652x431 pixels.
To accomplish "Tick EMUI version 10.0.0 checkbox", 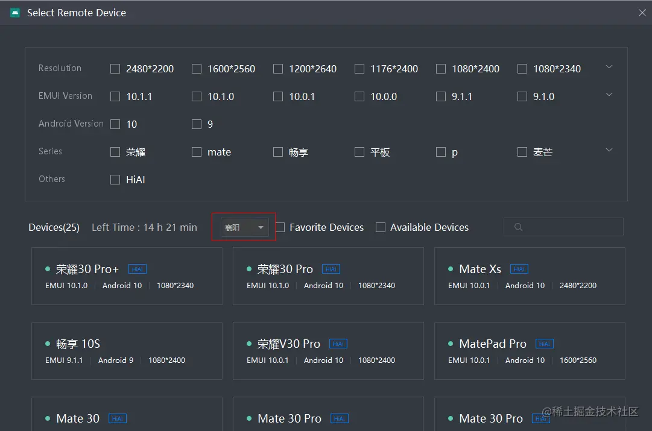I will 359,96.
